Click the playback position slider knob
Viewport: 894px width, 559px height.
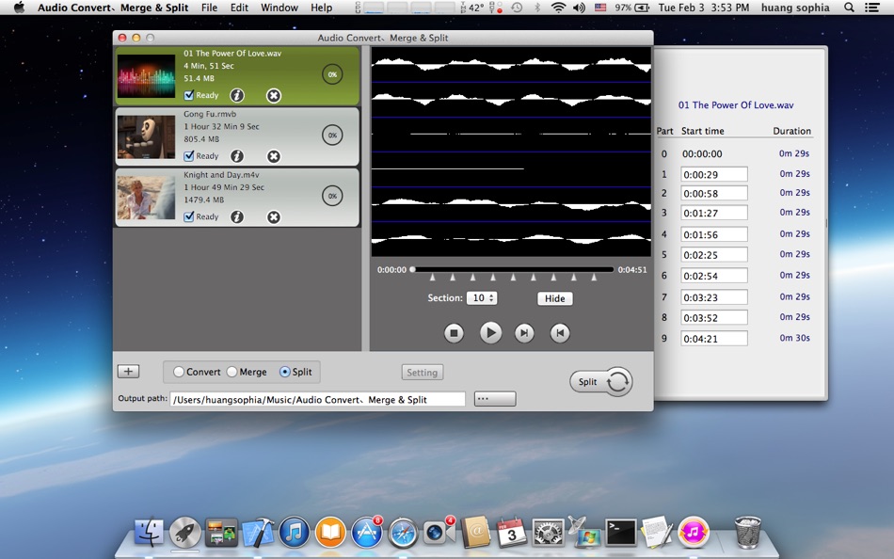pos(412,269)
